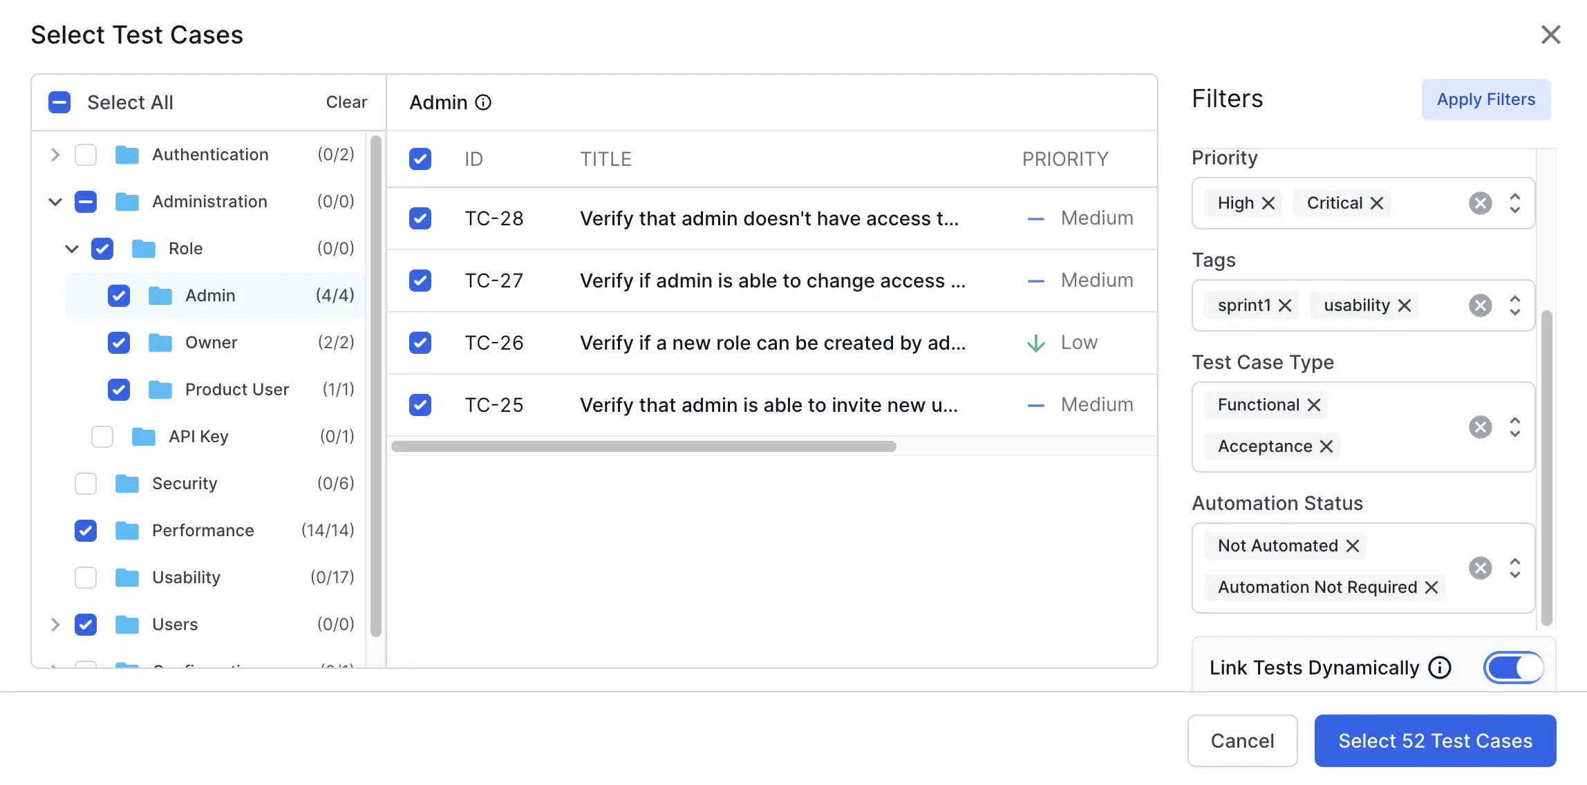Select the Owner folder in tree
The image size is (1587, 785).
pos(211,343)
